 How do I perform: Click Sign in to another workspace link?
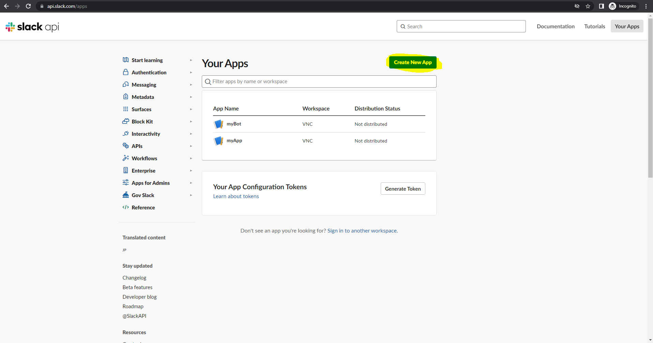(x=362, y=230)
